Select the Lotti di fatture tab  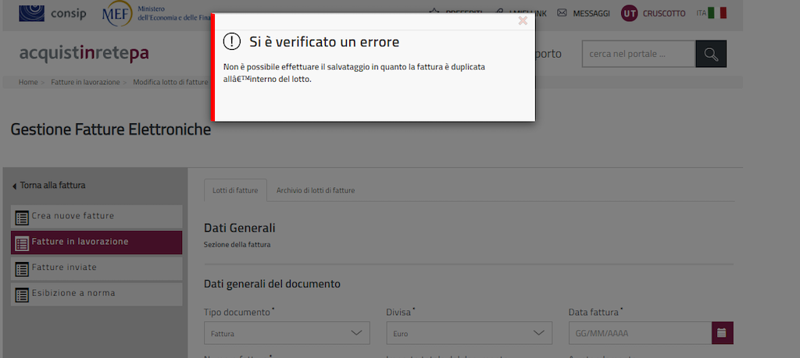(x=235, y=190)
